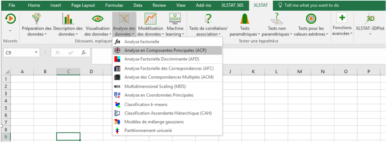This screenshot has width=387, height=142.
Task: Click the Visualisation des données eye icon
Action: pos(98,19)
